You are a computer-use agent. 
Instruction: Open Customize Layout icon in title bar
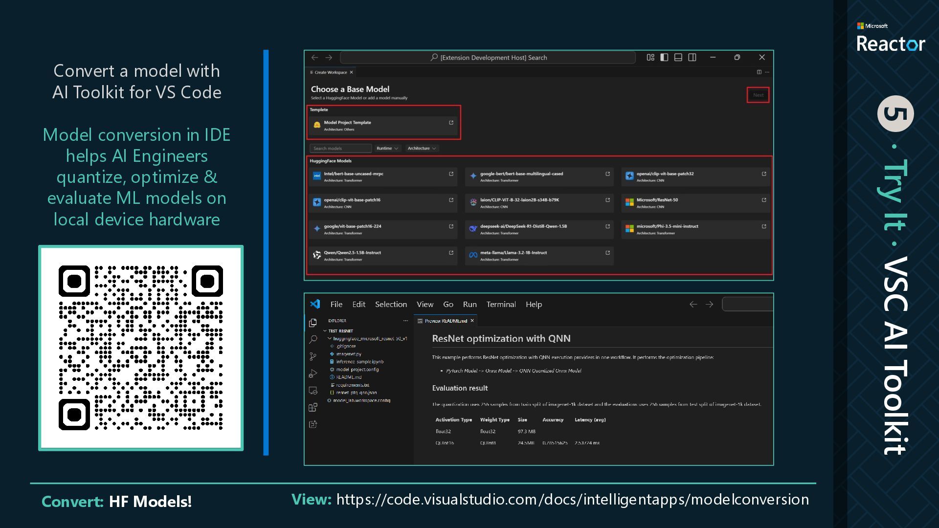tap(650, 57)
